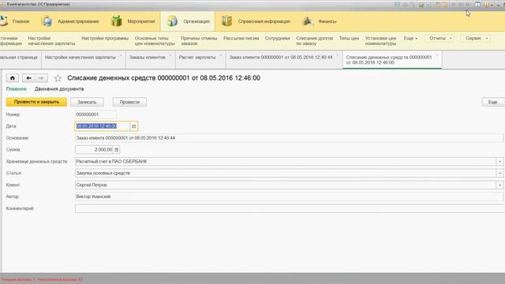Close the Настройки начисления зарплаты tab
The height and width of the screenshot is (284, 505).
coord(121,55)
